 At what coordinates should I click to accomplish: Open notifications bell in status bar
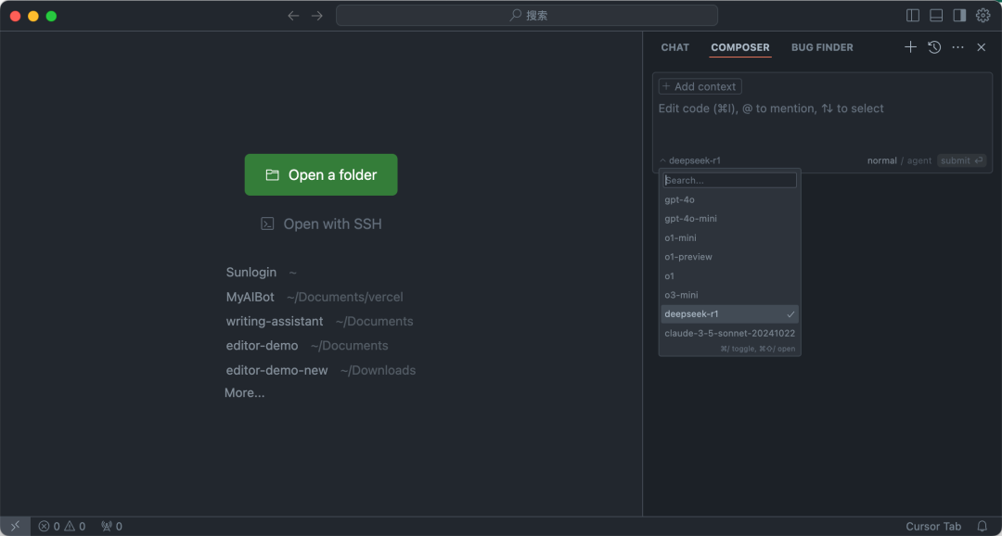point(983,527)
